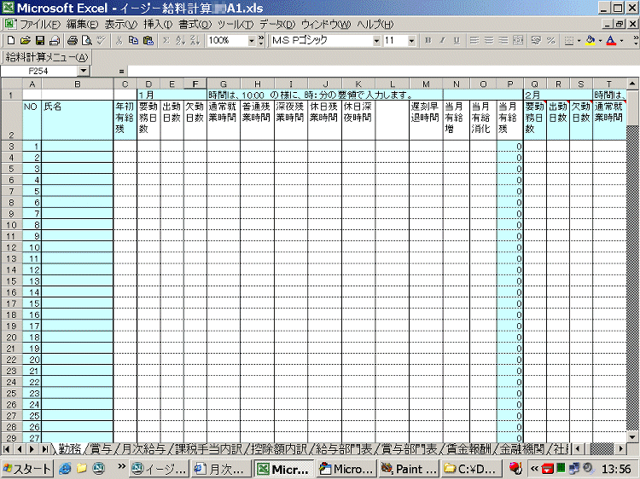
Task: Open the zoom percentage dropdown
Action: (251, 40)
